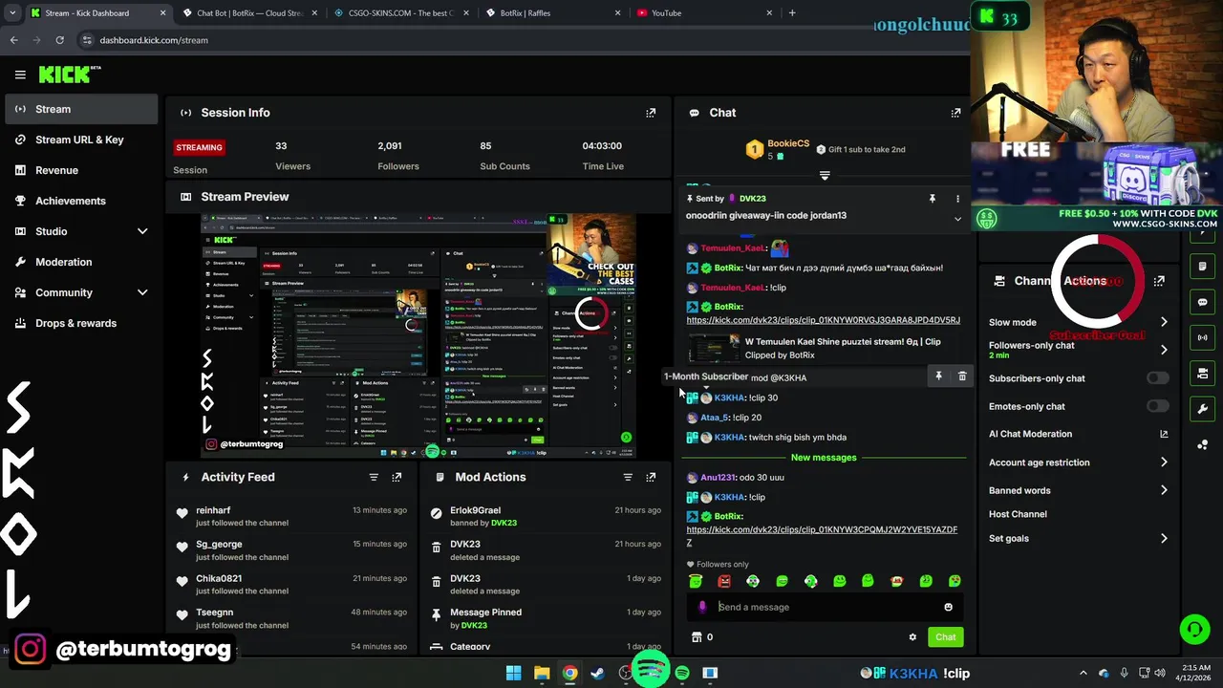This screenshot has height=688, width=1223.
Task: Open DVK23 name on Erlok9Grael ban entry
Action: [504, 524]
